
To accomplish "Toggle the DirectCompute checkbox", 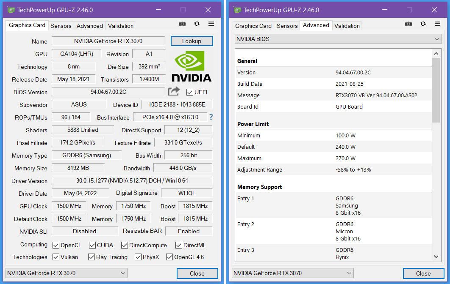I will 124,246.
